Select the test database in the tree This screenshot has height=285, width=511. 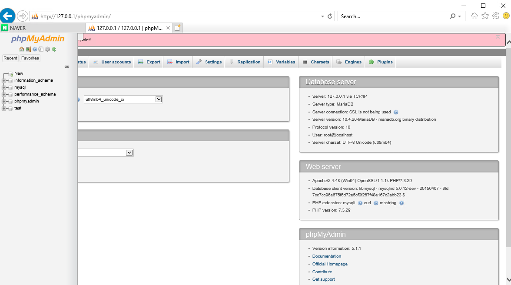17,109
